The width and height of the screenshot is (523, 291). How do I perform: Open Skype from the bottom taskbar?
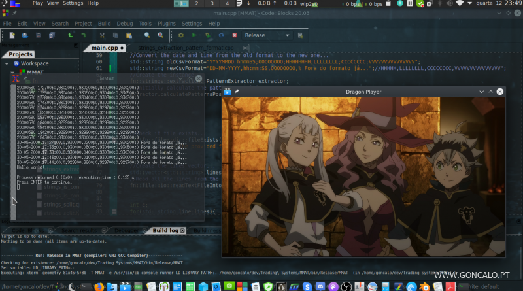[307, 286]
